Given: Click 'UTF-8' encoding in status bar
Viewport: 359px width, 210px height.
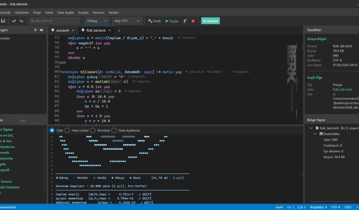Looking at the screenshot, I should point(335,207).
